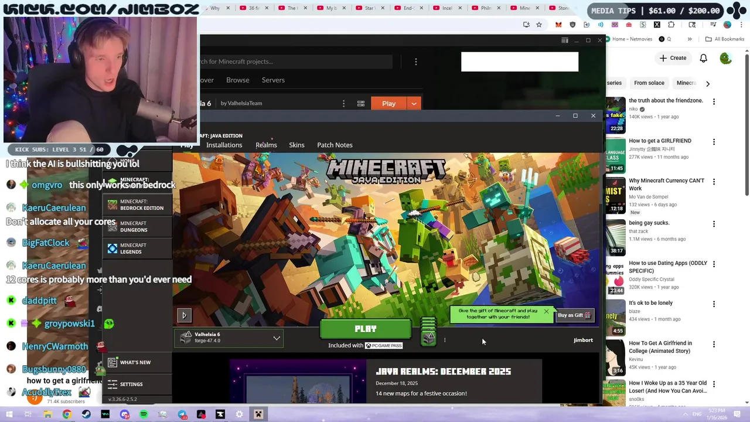Click the Search for Minecraft projects field
This screenshot has height=422, width=750.
pos(296,62)
